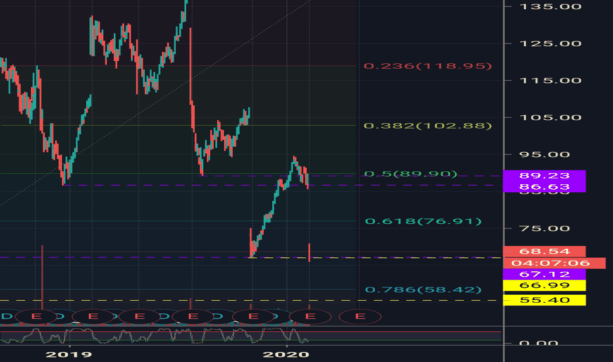Click the purple 89.23 price label

point(544,175)
